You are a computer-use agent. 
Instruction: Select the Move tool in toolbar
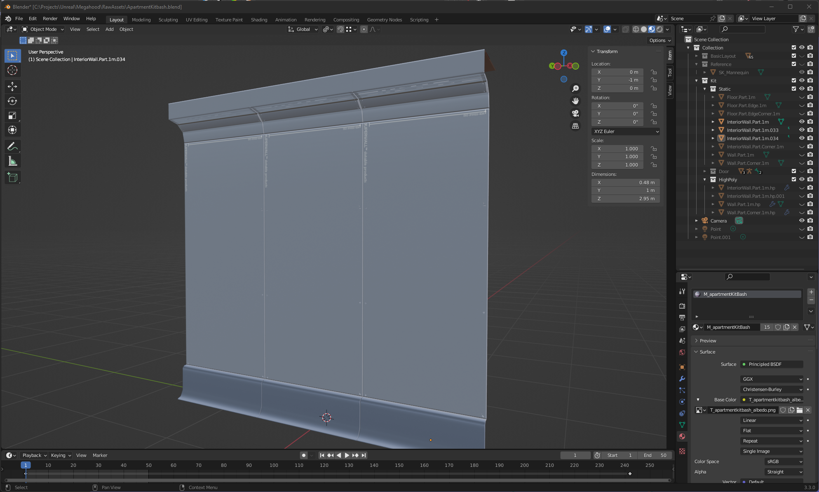(x=13, y=85)
